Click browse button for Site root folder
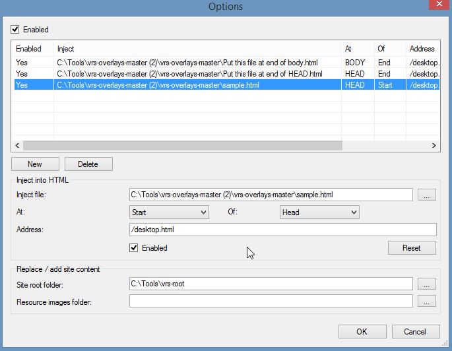 point(427,284)
